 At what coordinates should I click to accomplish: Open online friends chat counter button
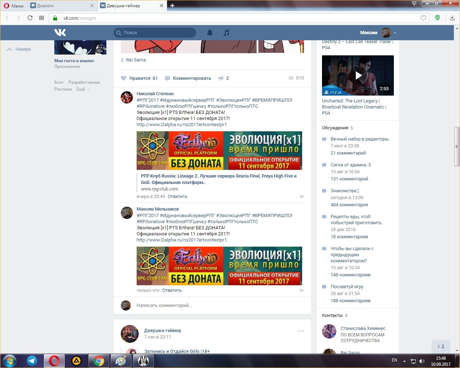441,346
